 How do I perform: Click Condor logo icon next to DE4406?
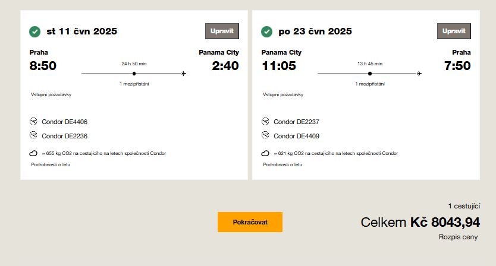click(33, 122)
